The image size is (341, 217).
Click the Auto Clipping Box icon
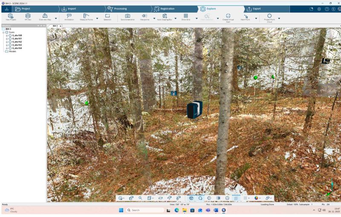tap(165, 16)
